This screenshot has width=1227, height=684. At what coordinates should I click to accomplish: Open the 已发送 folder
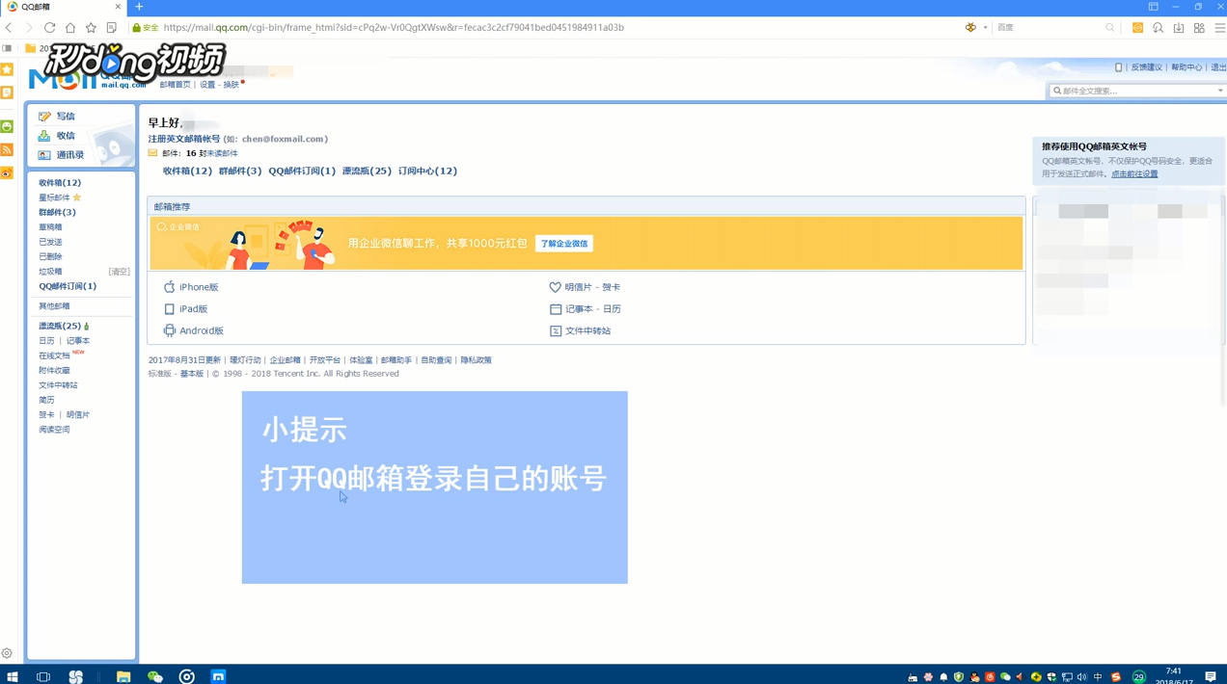pos(50,243)
